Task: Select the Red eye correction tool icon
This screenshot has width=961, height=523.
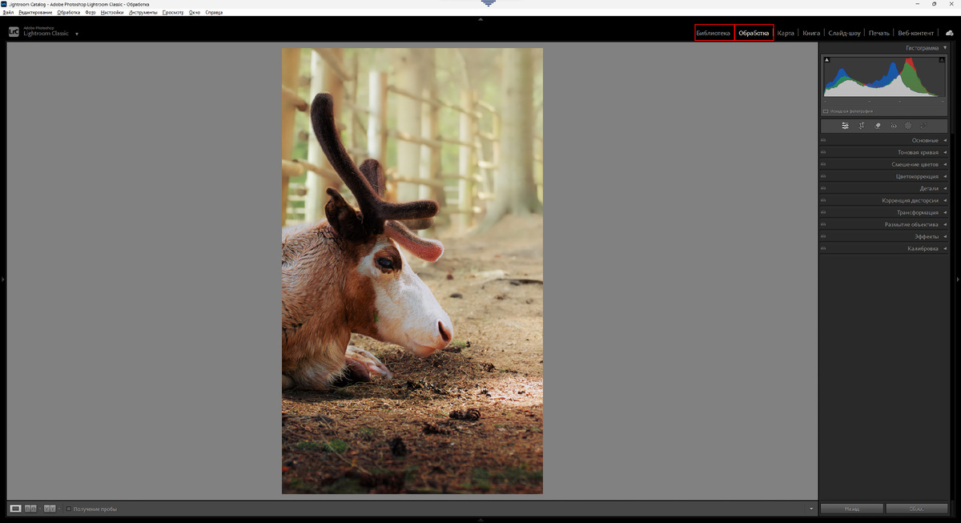Action: click(x=893, y=126)
